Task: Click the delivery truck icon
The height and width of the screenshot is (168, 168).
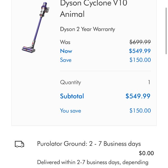Action: [19, 144]
